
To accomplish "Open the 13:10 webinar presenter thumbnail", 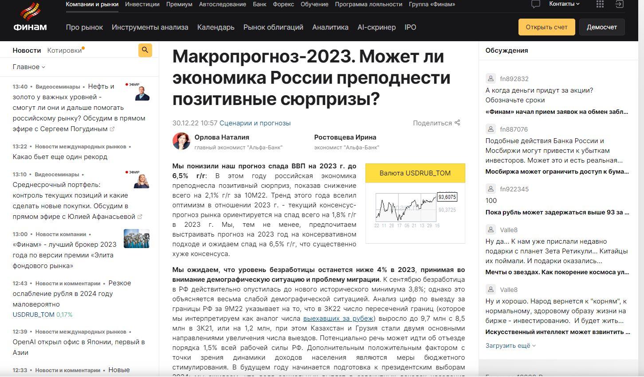I will (x=137, y=179).
